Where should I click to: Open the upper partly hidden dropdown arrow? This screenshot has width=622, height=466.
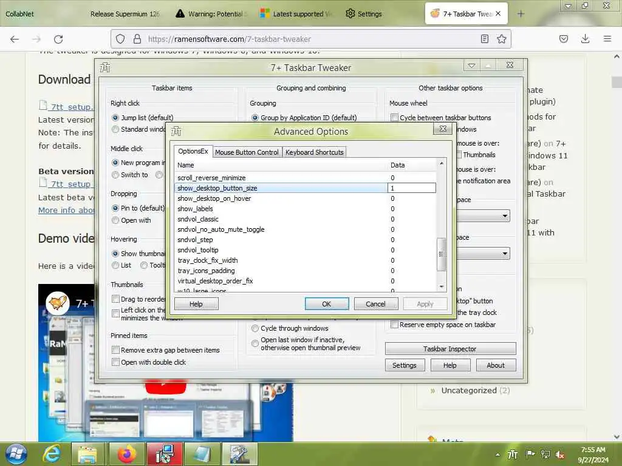coord(505,216)
